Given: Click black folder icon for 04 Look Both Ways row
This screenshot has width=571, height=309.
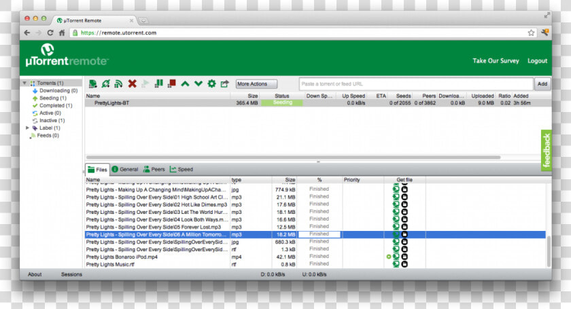Looking at the screenshot, I should pos(404,219).
